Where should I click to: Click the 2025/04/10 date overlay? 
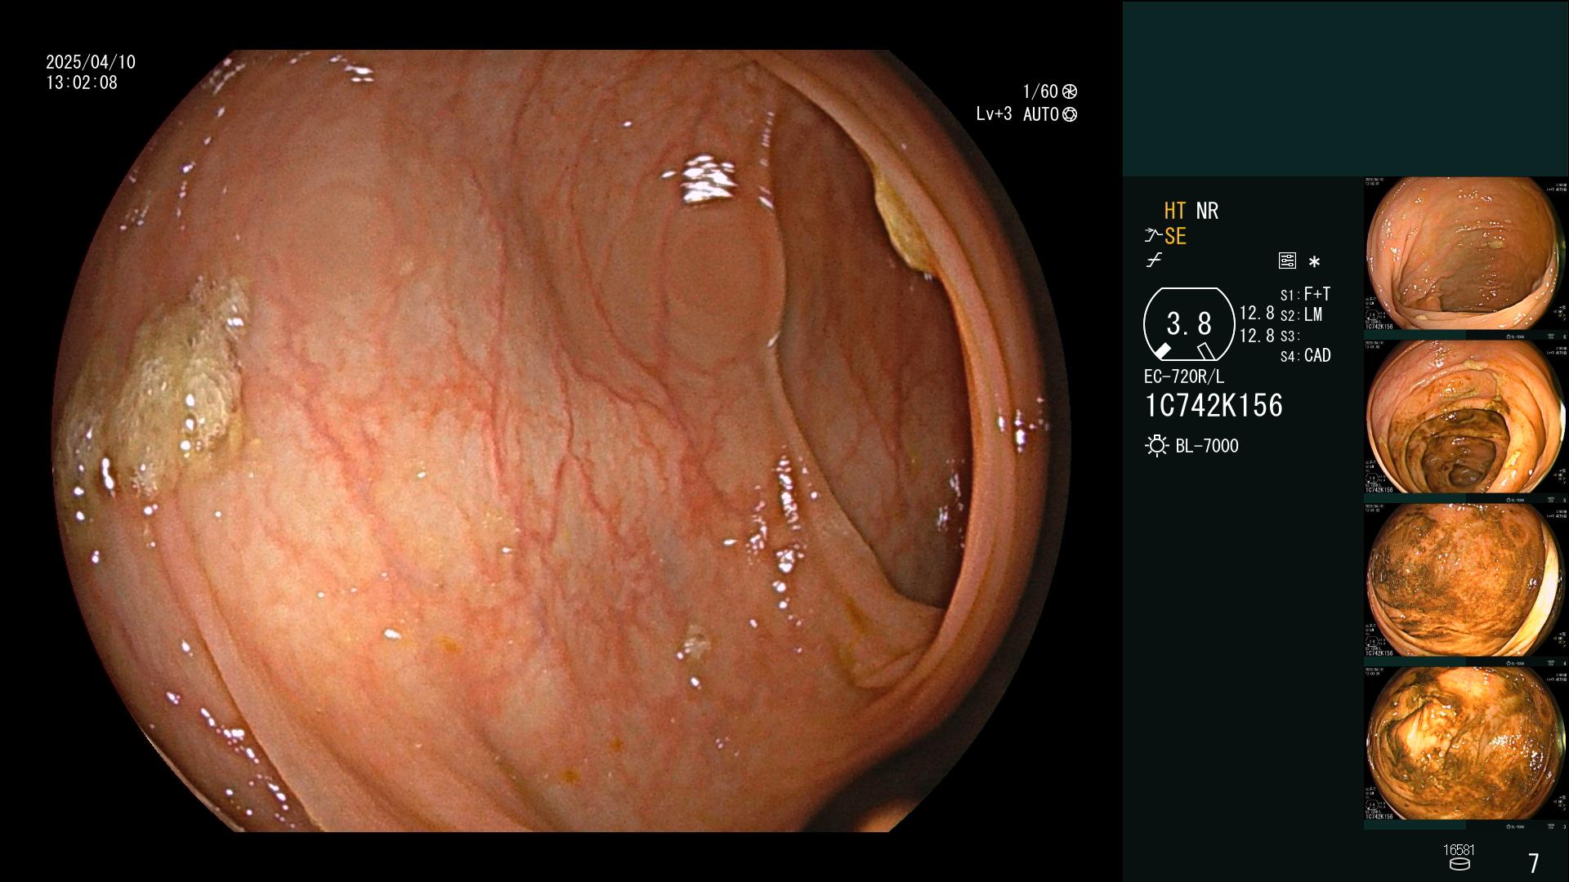[x=91, y=62]
